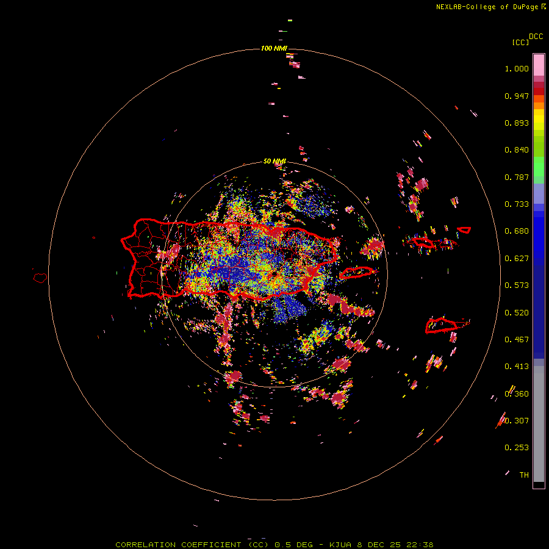Image resolution: width=549 pixels, height=549 pixels.
Task: Click the 0.680 scale value
Action: pyautogui.click(x=517, y=231)
